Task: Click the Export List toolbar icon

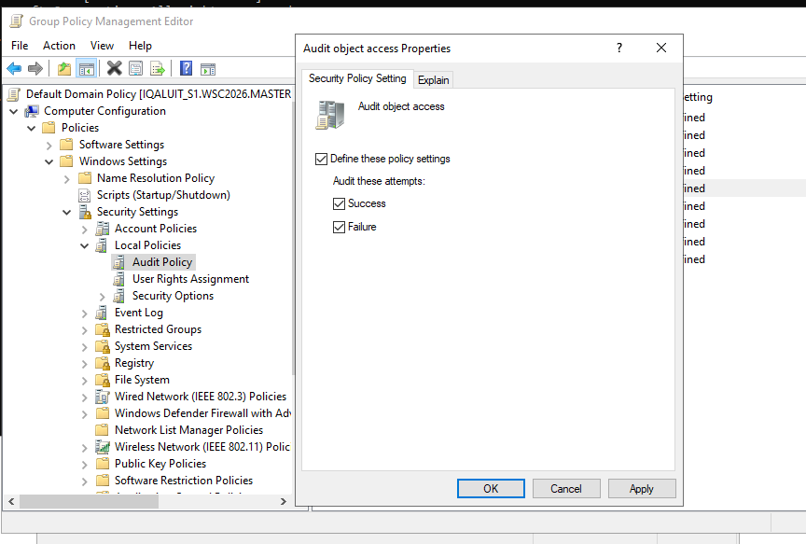Action: coord(158,68)
